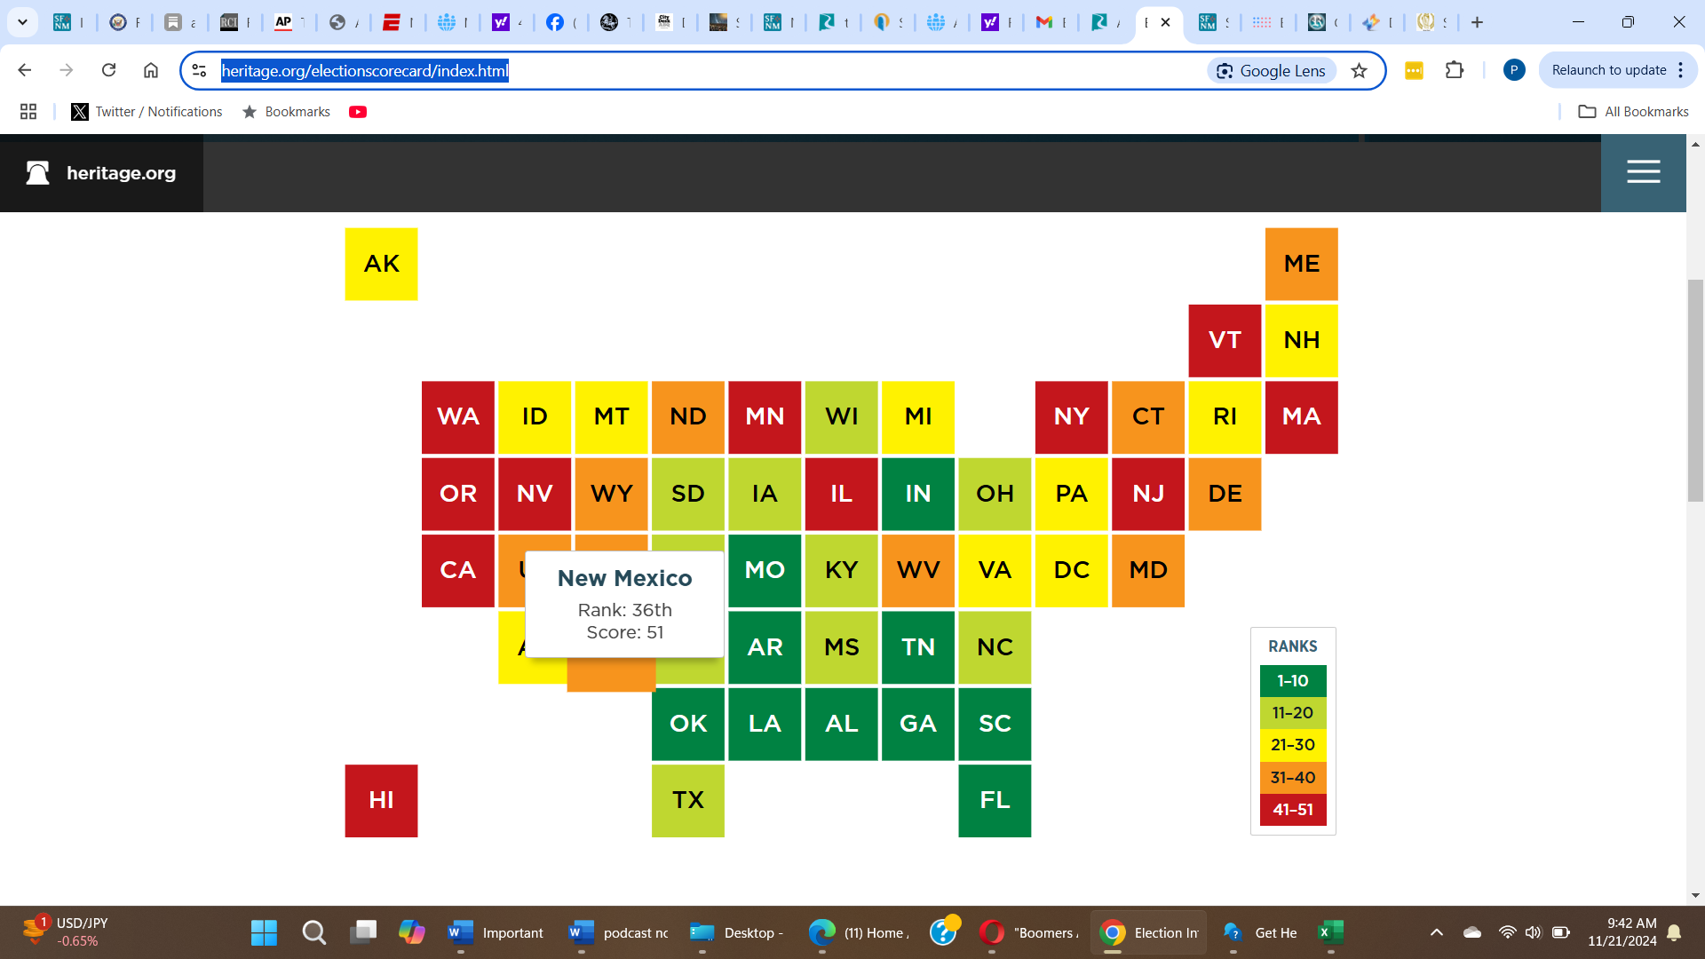Open Word 'Important' document in taskbar
Viewport: 1705px width, 959px height.
(x=496, y=932)
